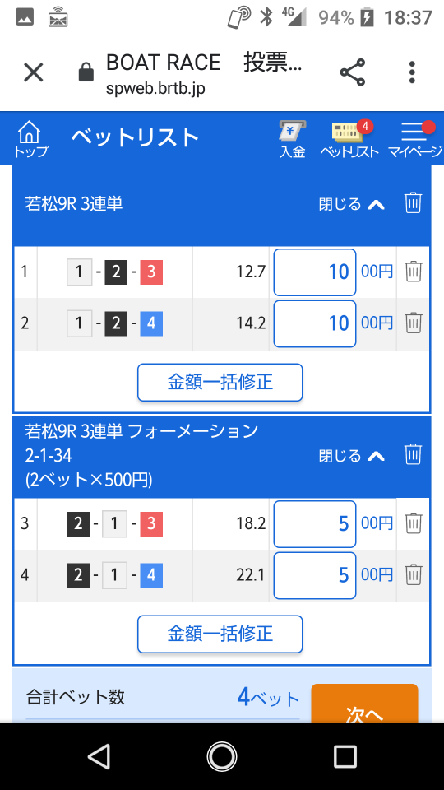Tap the browser share icon
The width and height of the screenshot is (444, 790).
tap(353, 72)
